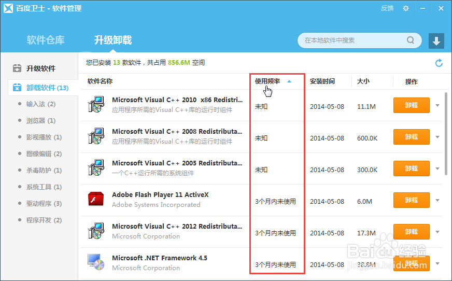Expand options for Visual C++ 2010 row

437,105
